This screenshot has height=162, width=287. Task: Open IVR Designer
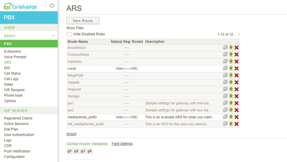coord(14,90)
